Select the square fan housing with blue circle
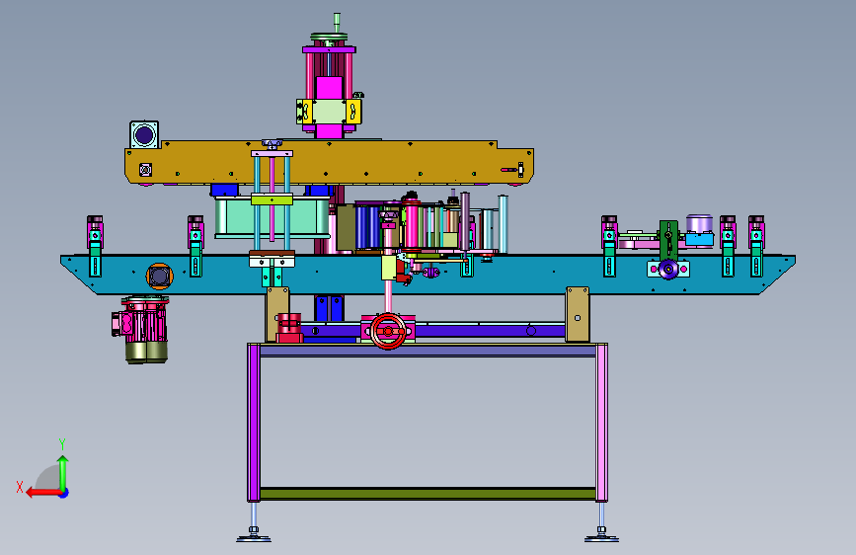Viewport: 856px width, 555px height. tap(144, 135)
